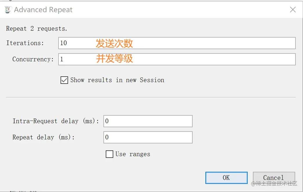
Task: Click the zero in Intra-Request delay field
Action: click(x=107, y=121)
